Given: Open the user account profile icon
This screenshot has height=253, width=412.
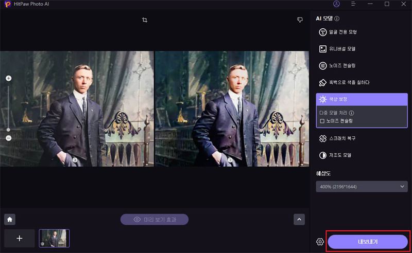Looking at the screenshot, I should (336, 4).
